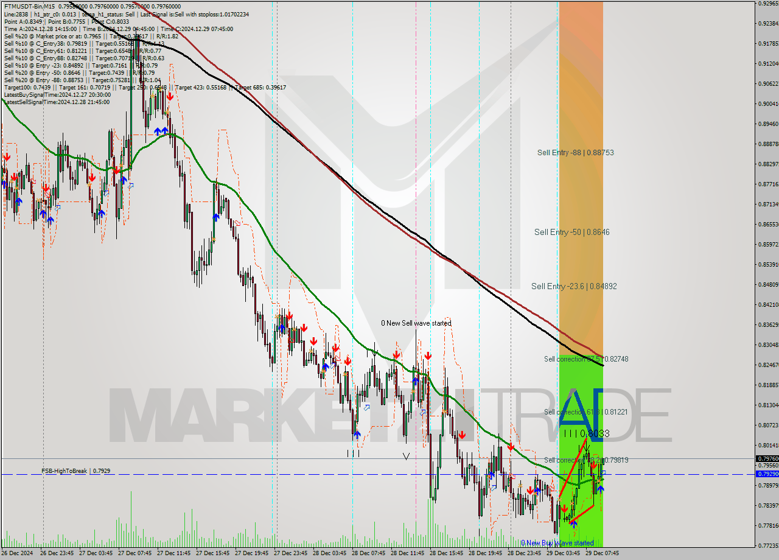Click the black 0.79760 current price tag
Viewport: 779px width, 560px height.
[x=767, y=459]
